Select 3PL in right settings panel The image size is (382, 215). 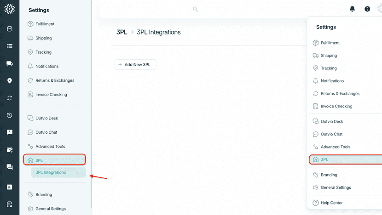[346, 159]
